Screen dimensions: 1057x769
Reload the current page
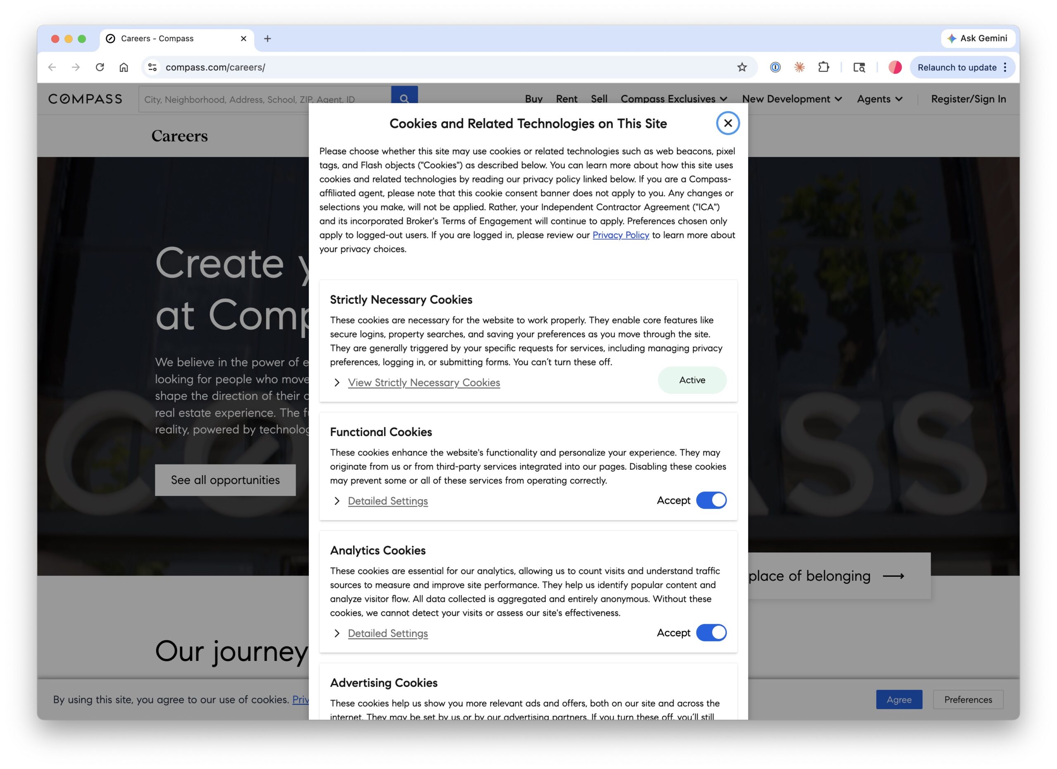click(100, 67)
